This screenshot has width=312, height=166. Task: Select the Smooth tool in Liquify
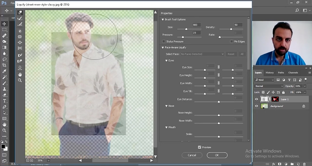click(x=20, y=24)
